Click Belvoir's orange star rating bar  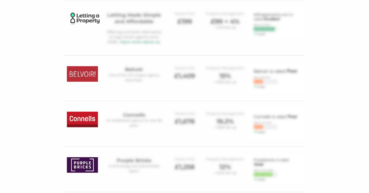click(265, 82)
